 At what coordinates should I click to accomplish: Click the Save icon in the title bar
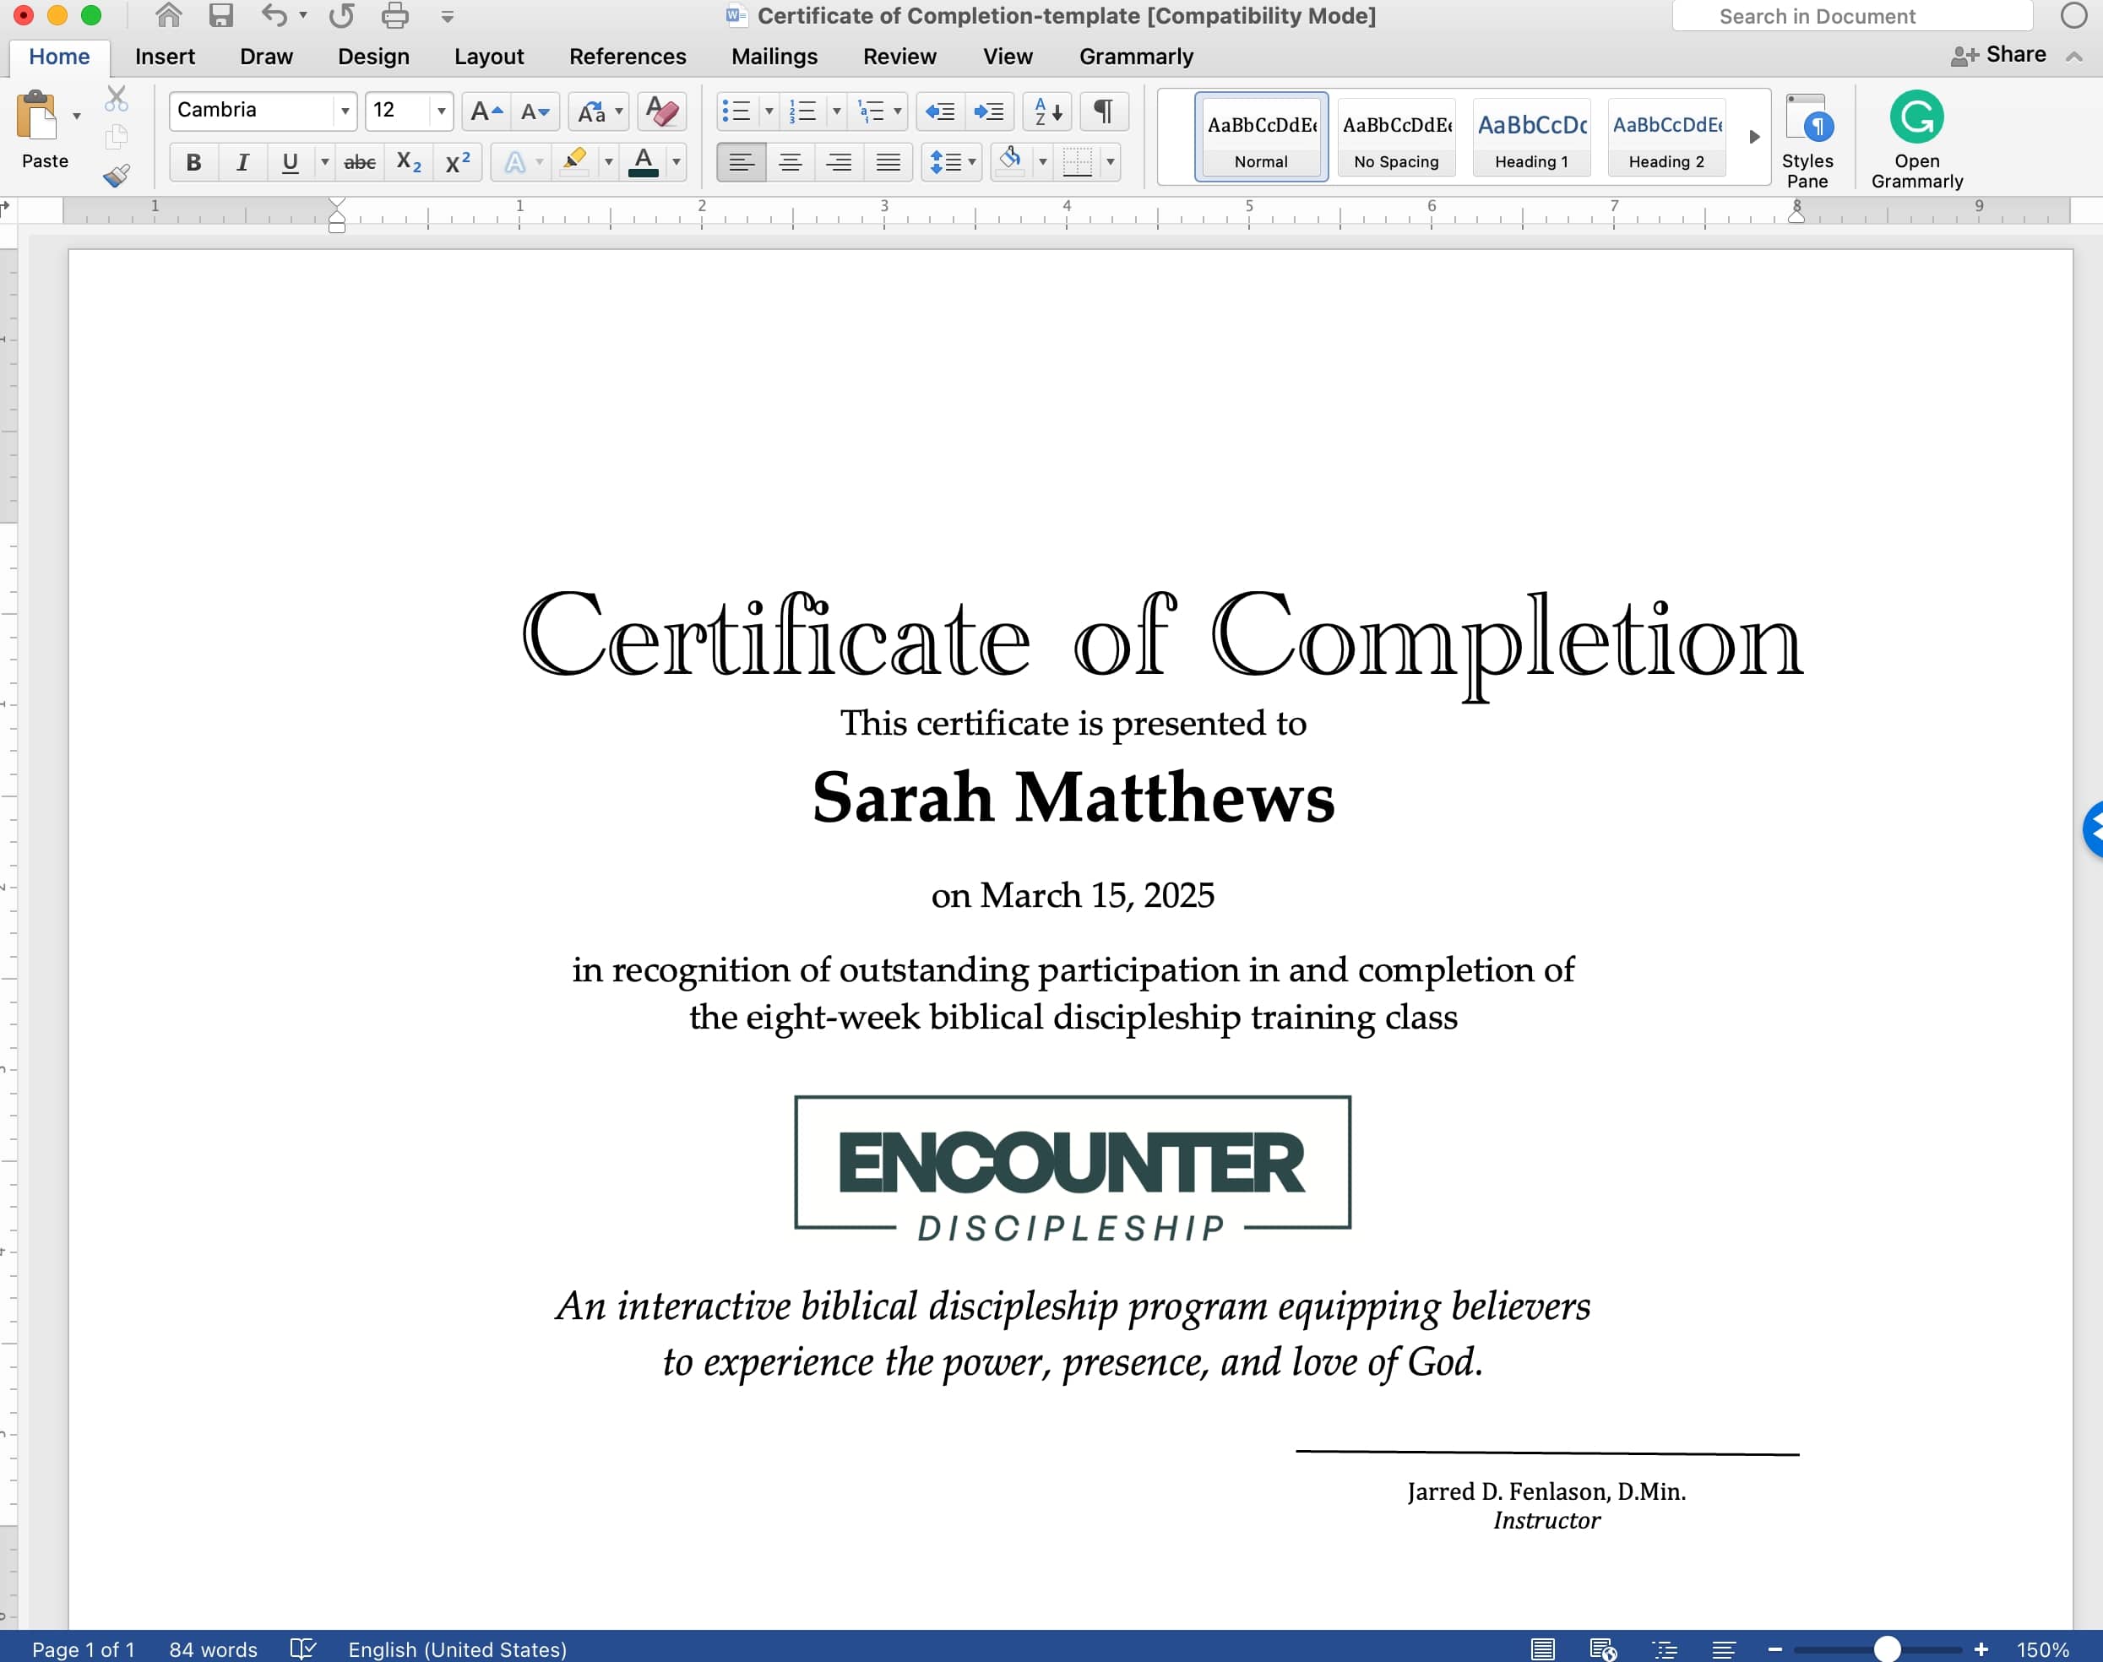pos(222,15)
